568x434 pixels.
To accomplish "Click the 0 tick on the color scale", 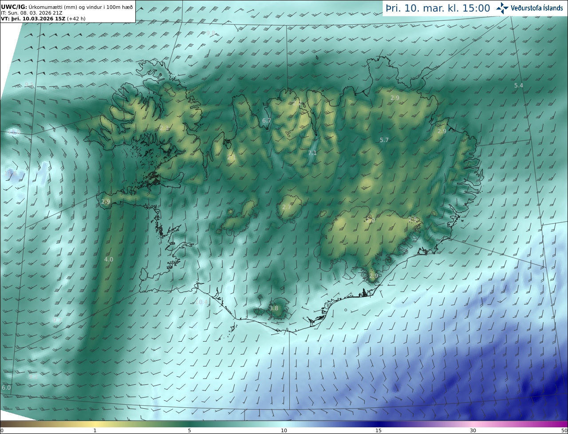I will [x=1, y=430].
